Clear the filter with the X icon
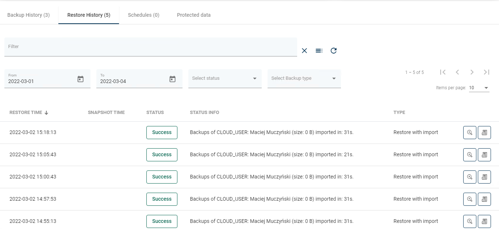Viewport: 499px width, 232px height. [x=304, y=51]
